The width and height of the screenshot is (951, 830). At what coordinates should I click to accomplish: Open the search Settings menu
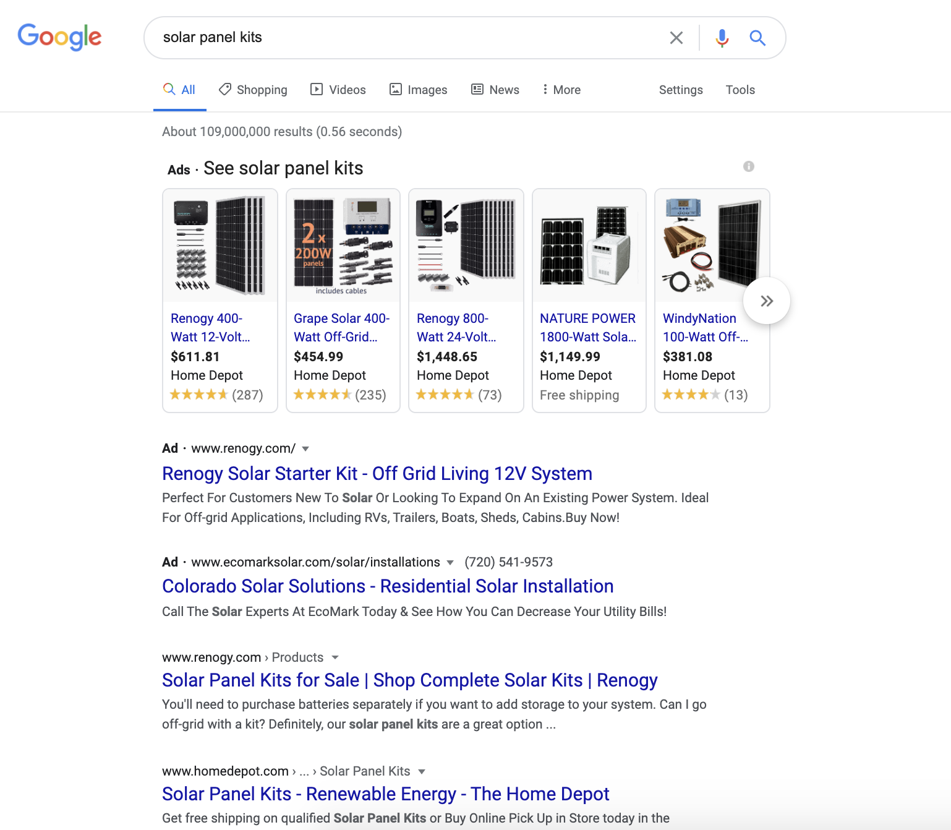point(681,90)
